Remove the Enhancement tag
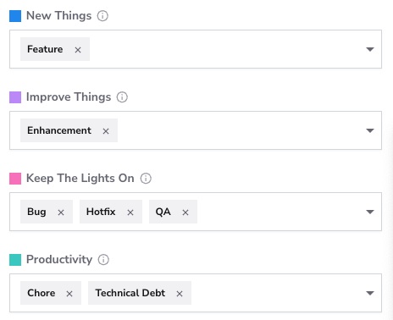The width and height of the screenshot is (393, 320). click(x=106, y=131)
